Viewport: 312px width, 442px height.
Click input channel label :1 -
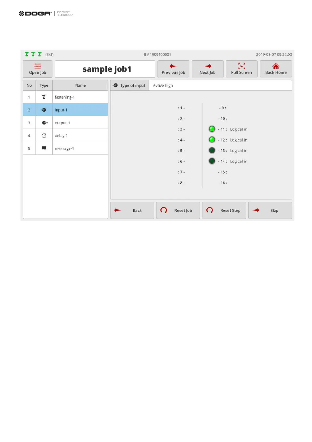[181, 108]
